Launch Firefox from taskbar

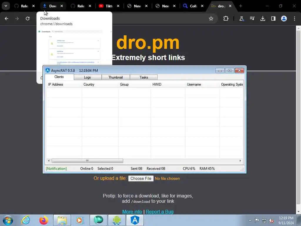coord(44,220)
